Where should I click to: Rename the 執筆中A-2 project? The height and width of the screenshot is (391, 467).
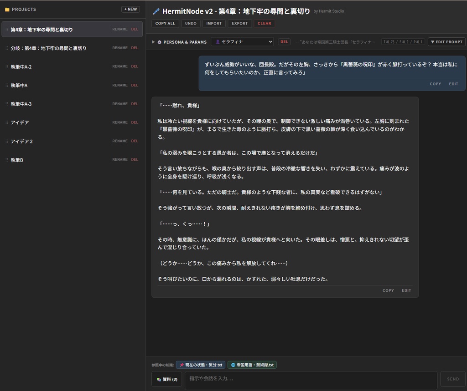120,66
